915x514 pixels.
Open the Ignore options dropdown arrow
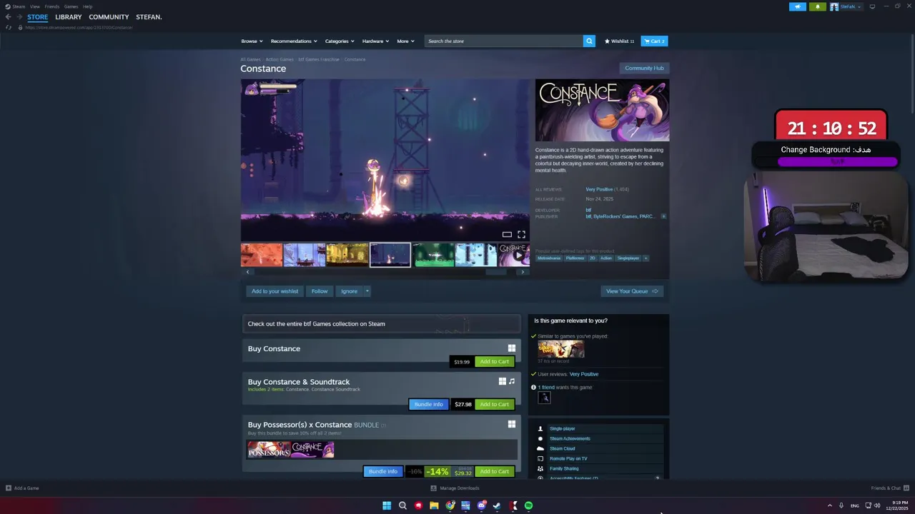(367, 291)
